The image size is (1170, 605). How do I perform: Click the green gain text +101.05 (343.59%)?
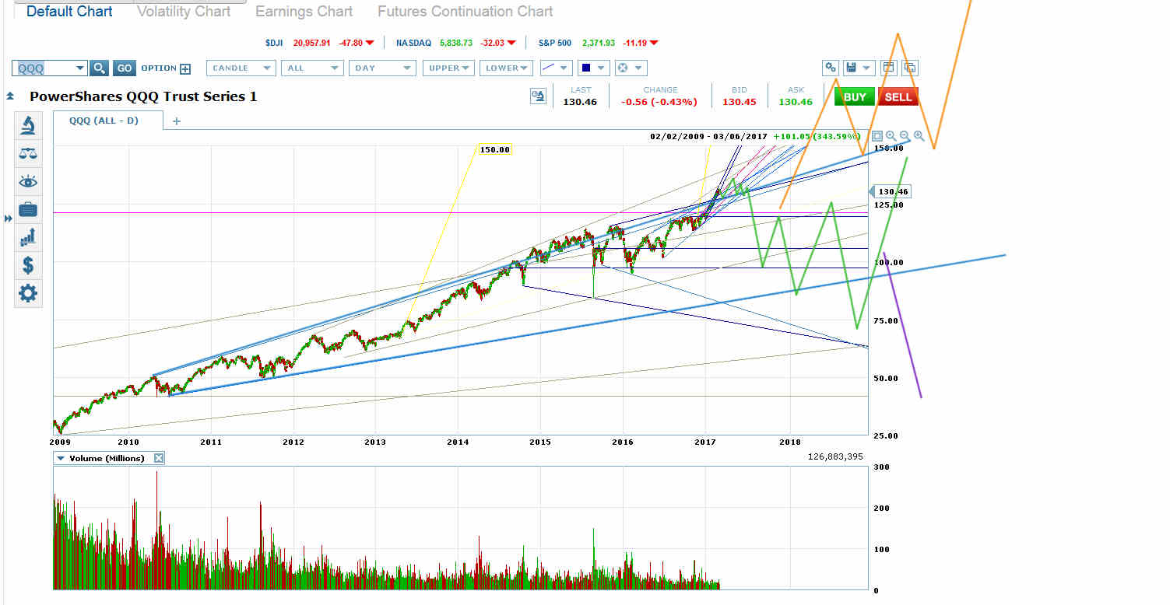[817, 136]
